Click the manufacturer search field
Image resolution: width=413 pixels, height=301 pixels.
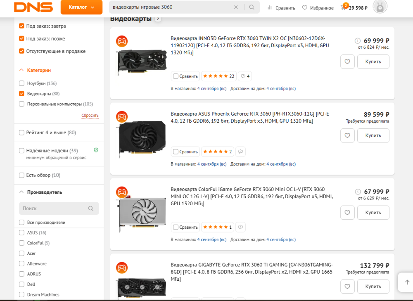tap(54, 209)
